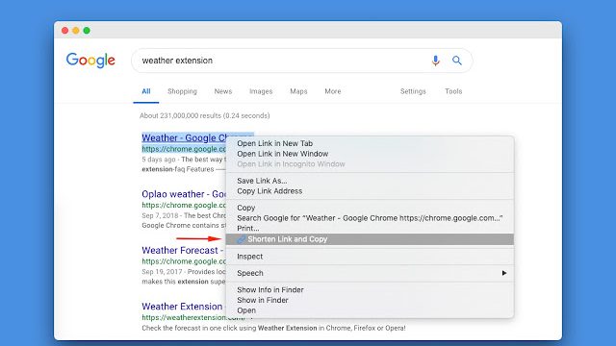The image size is (616, 346).
Task: Open the Weather Forecast result link
Action: (183, 250)
